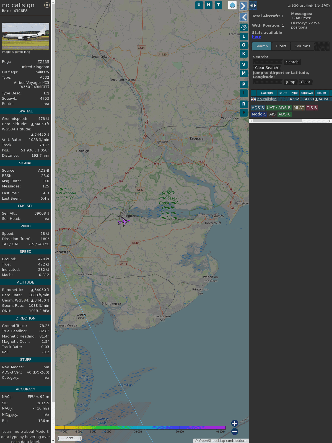Zoom out with the minus button

pos(235,431)
